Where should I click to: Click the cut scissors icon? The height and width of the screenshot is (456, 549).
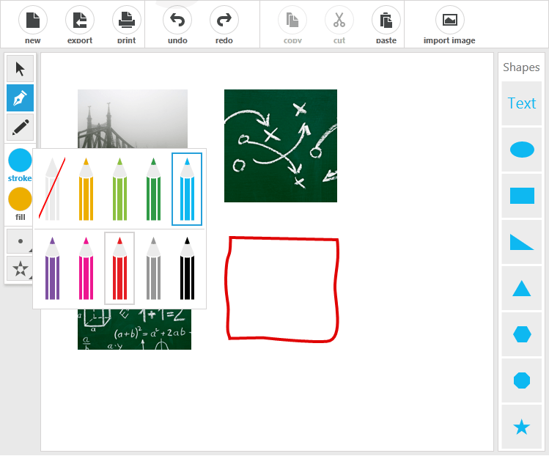(339, 21)
